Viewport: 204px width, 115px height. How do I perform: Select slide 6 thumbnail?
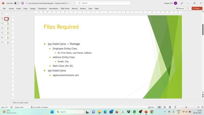pyautogui.click(x=6, y=38)
